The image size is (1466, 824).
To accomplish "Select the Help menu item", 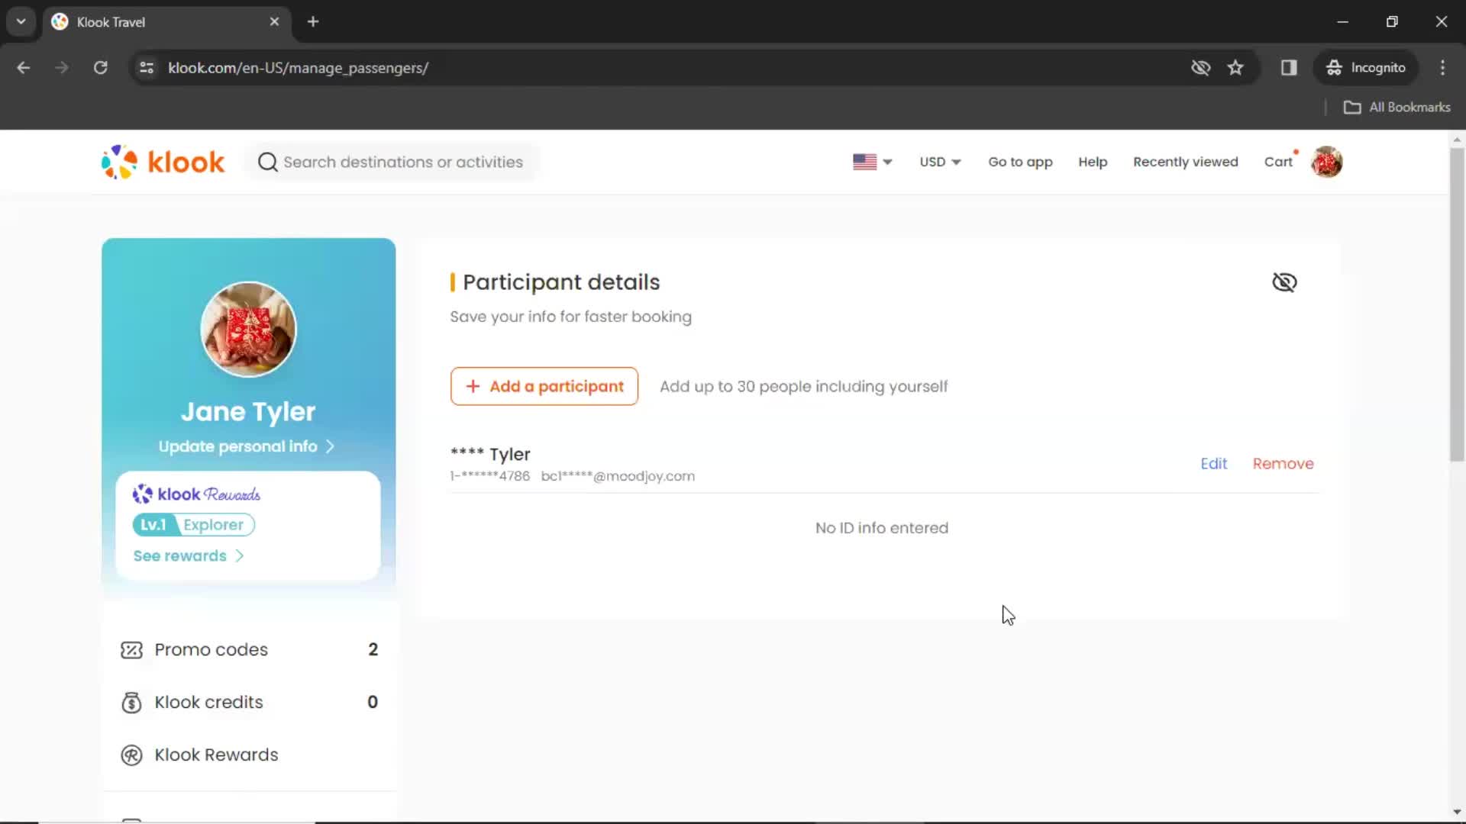I will click(x=1093, y=162).
